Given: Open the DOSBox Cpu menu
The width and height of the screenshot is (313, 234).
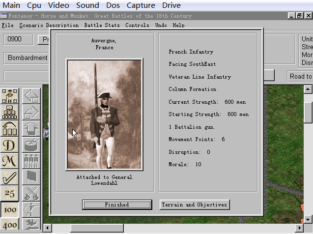Looking at the screenshot, I should tap(34, 5).
